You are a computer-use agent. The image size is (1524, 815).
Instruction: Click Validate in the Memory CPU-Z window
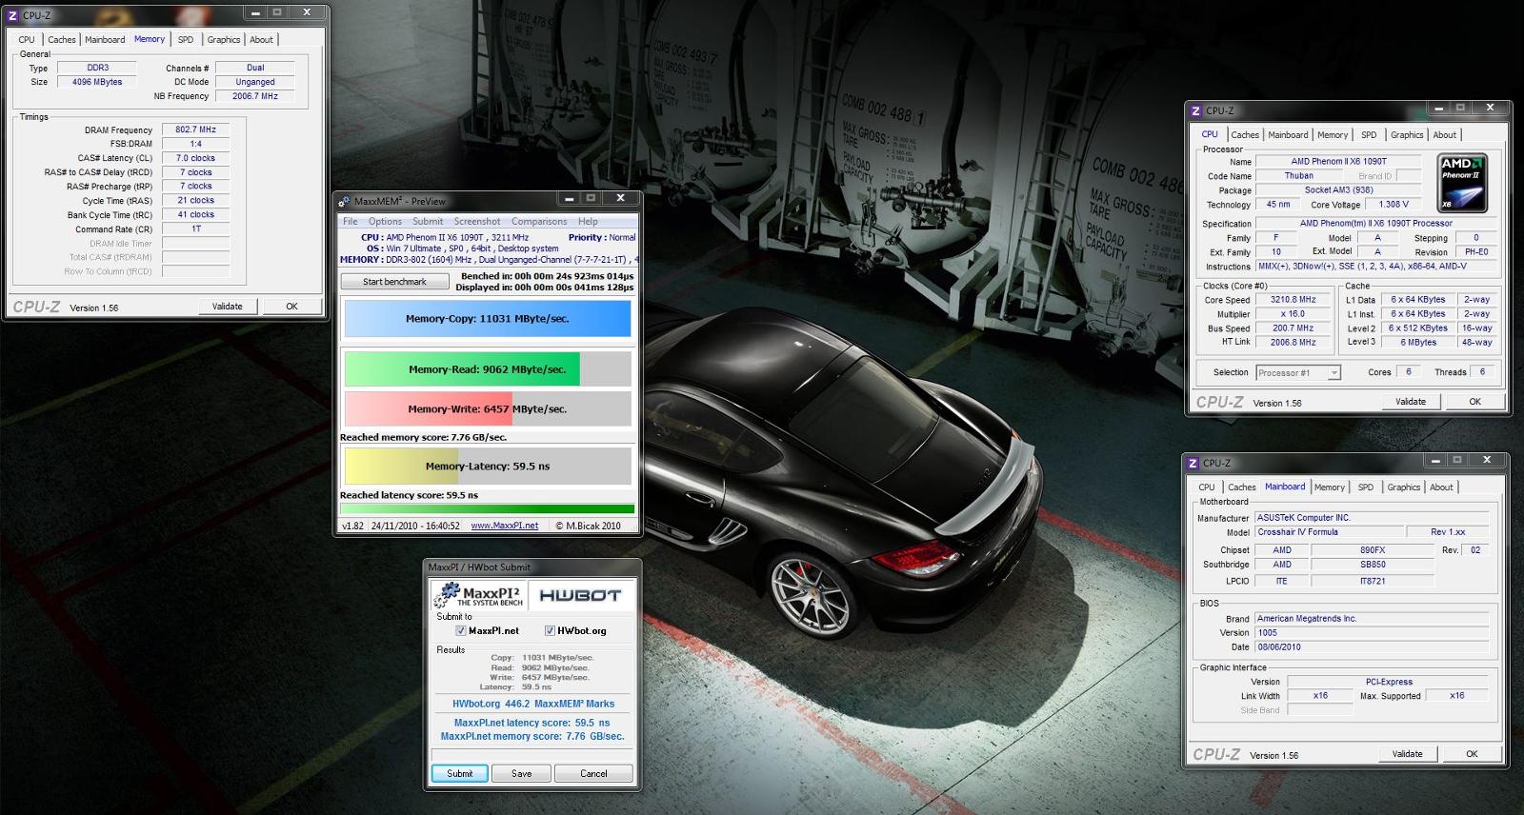click(x=227, y=307)
